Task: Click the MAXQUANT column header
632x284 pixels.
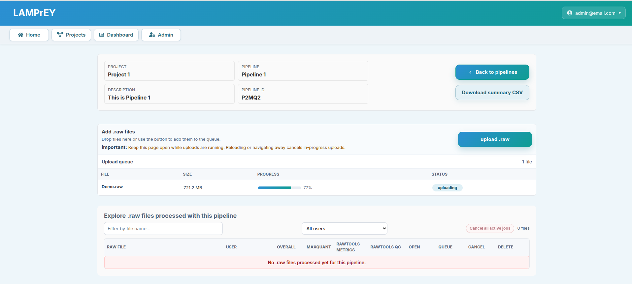Action: click(x=318, y=247)
